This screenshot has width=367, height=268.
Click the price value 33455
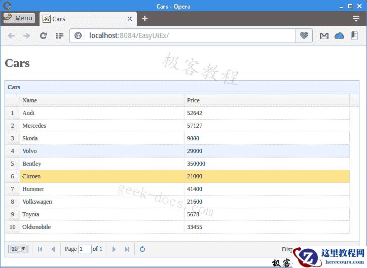195,227
